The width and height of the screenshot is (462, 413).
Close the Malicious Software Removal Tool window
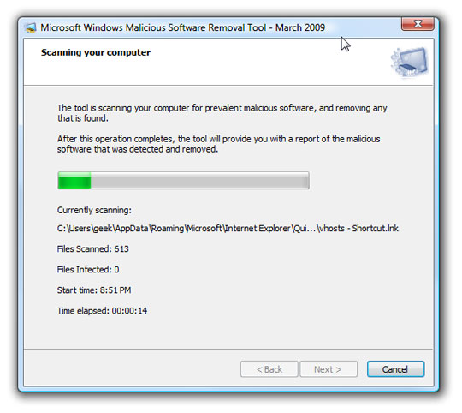pyautogui.click(x=418, y=24)
